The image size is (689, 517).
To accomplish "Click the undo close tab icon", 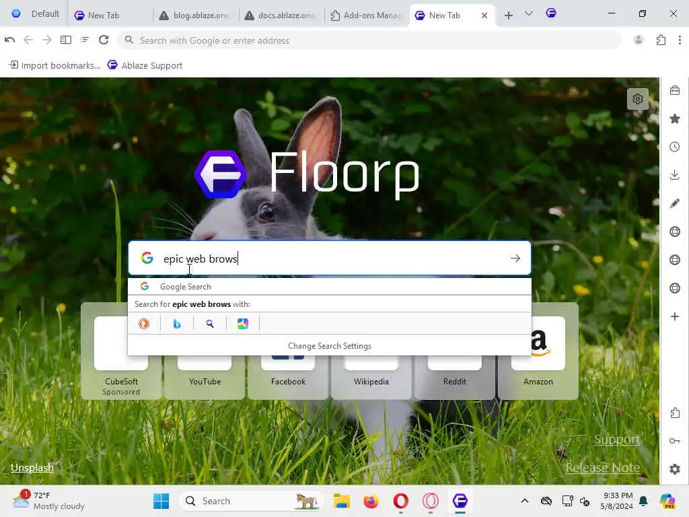I will tap(9, 40).
